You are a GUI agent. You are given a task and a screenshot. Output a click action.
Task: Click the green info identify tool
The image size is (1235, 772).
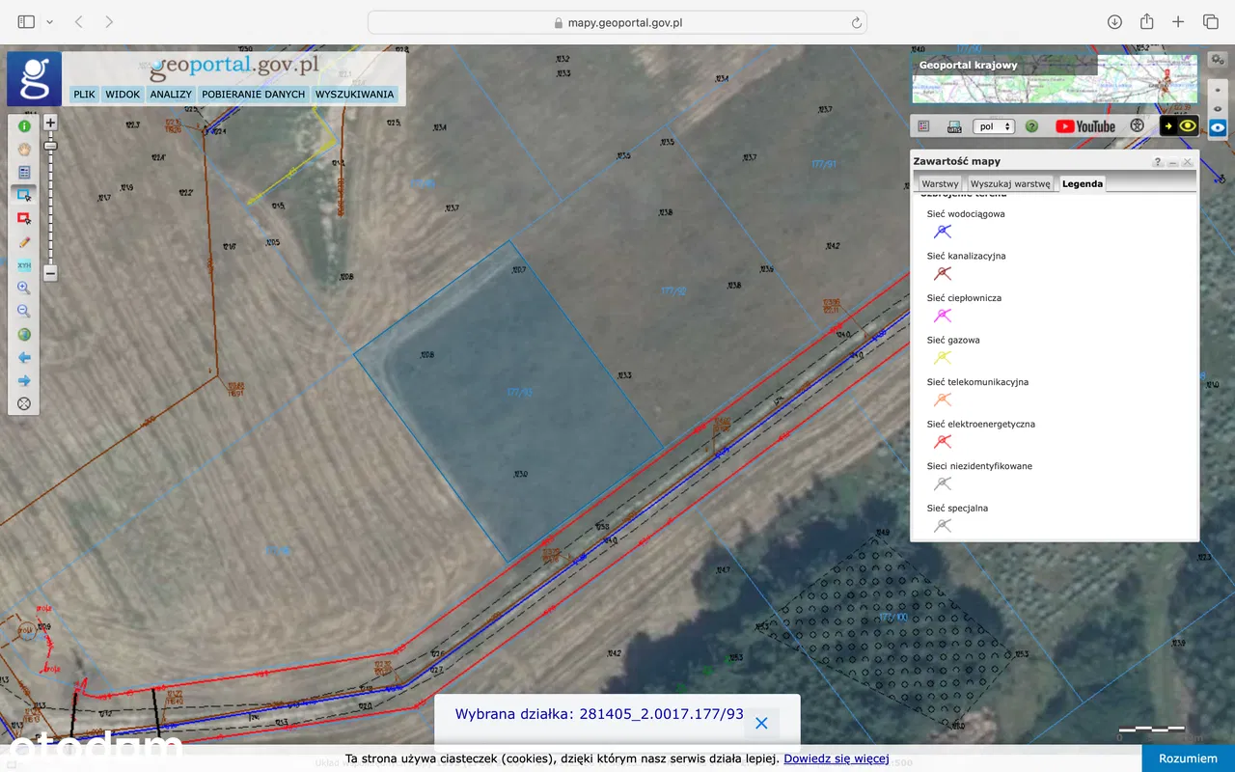24,125
